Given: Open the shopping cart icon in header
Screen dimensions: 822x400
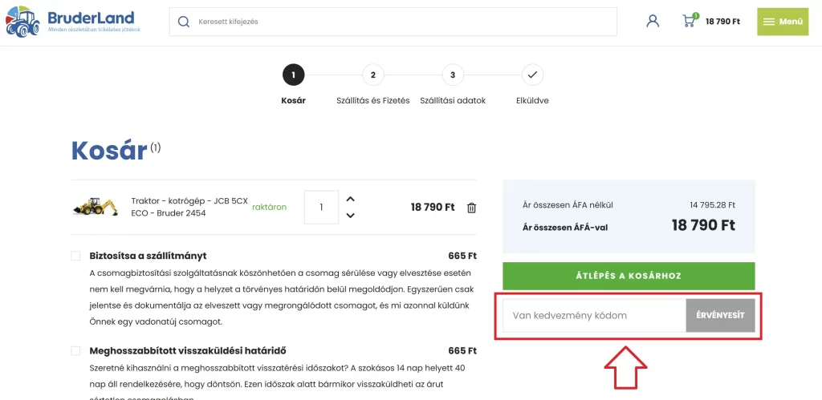Looking at the screenshot, I should point(689,21).
